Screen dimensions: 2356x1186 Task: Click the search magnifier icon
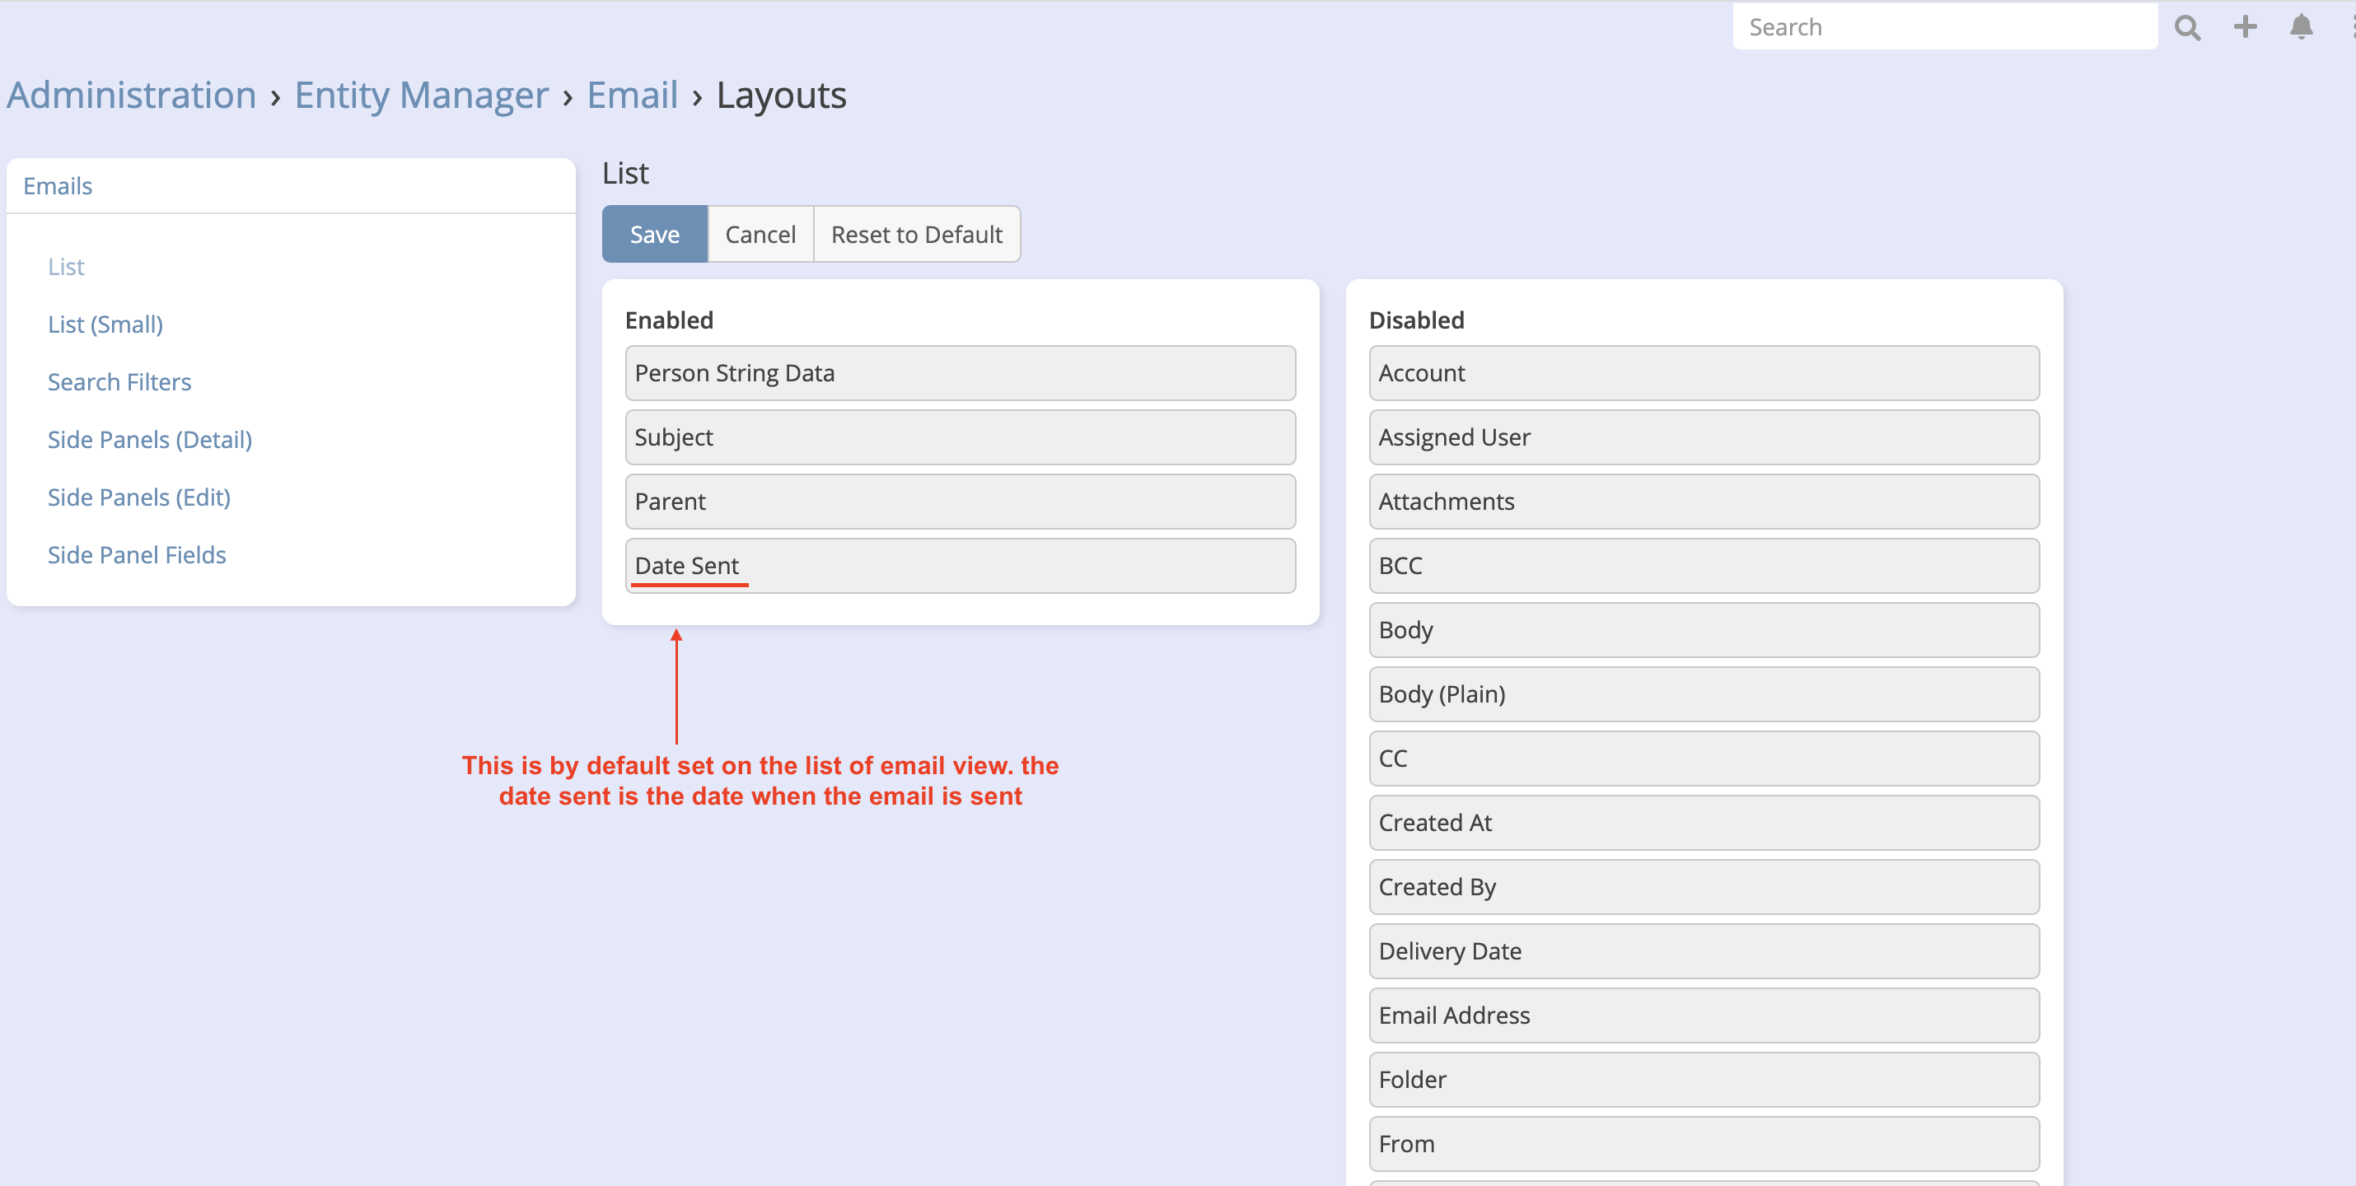pos(2187,27)
